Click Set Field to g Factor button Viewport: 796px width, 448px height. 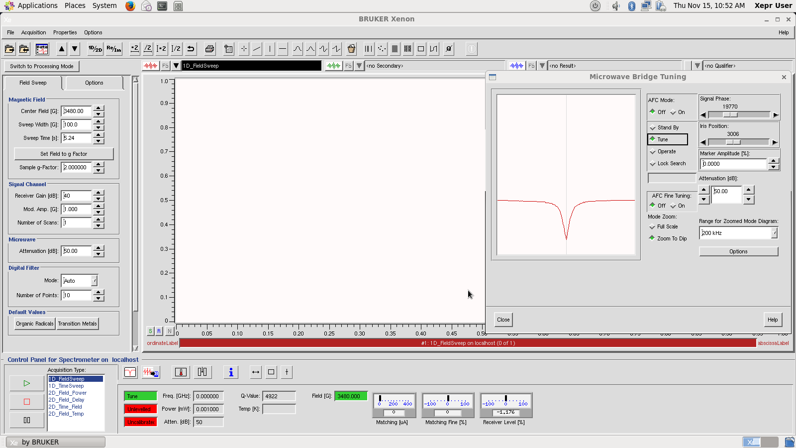tap(64, 154)
